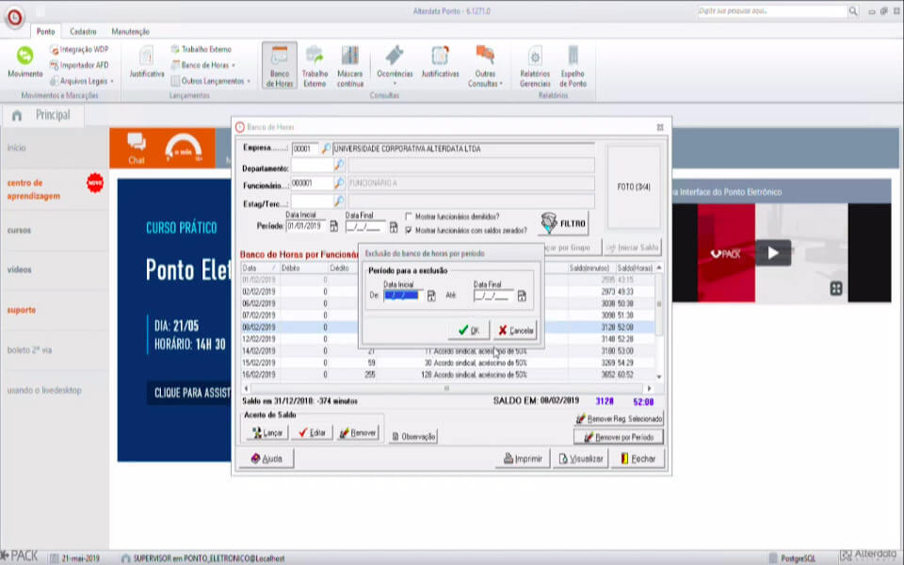Open Trabalho Externo in the Lançamentos group
This screenshot has width=904, height=565.
click(202, 50)
